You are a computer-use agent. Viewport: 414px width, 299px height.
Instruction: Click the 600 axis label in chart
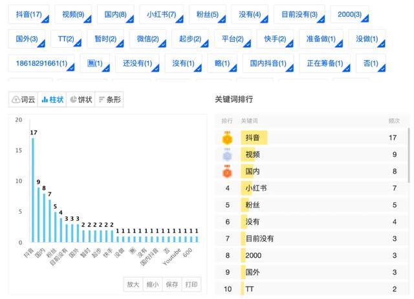(x=187, y=253)
